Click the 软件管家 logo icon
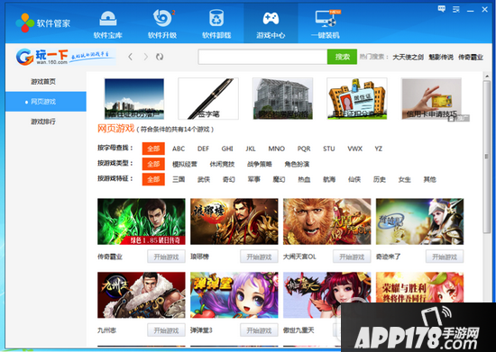The image size is (496, 352). coord(24,23)
